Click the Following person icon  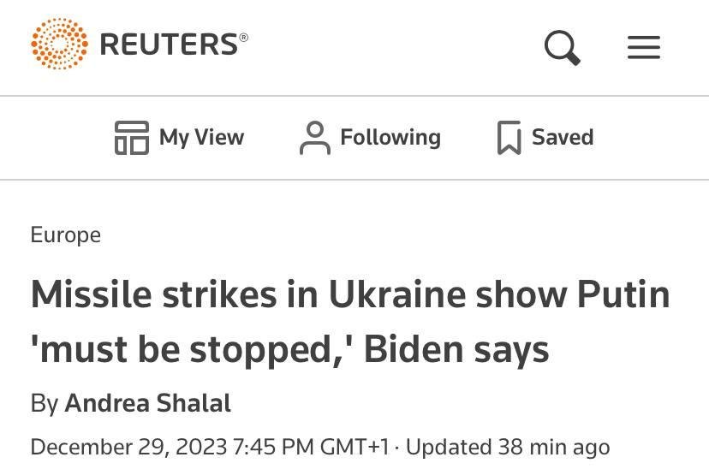[314, 137]
